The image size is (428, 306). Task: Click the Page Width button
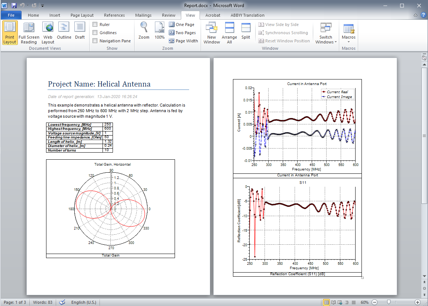(x=184, y=41)
